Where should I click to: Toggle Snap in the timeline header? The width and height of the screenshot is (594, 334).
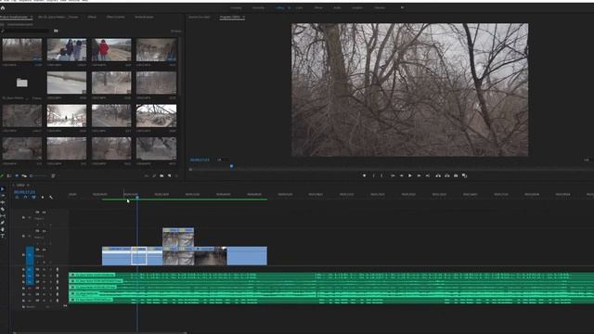click(x=25, y=198)
